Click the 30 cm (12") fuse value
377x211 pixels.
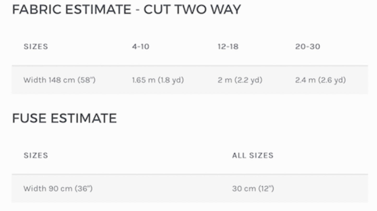coord(253,188)
